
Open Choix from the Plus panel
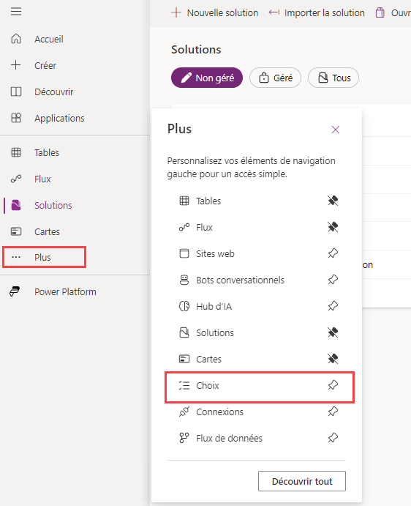click(x=208, y=385)
